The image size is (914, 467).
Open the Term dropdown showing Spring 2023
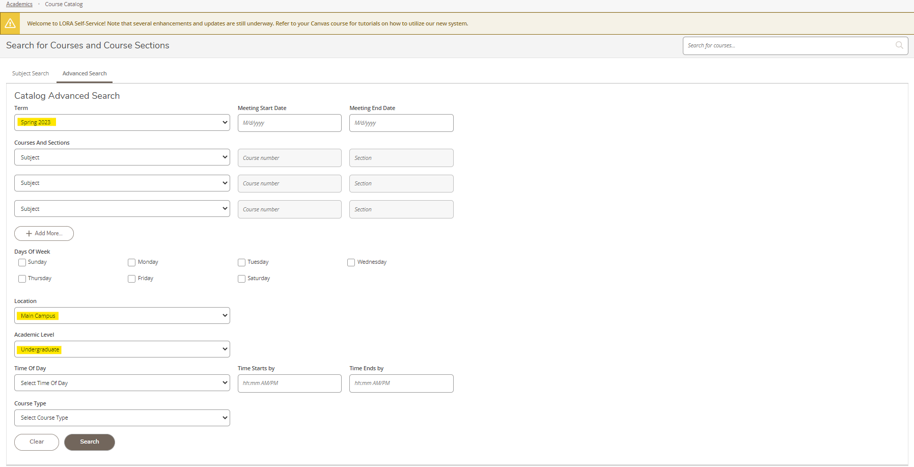[x=122, y=123]
